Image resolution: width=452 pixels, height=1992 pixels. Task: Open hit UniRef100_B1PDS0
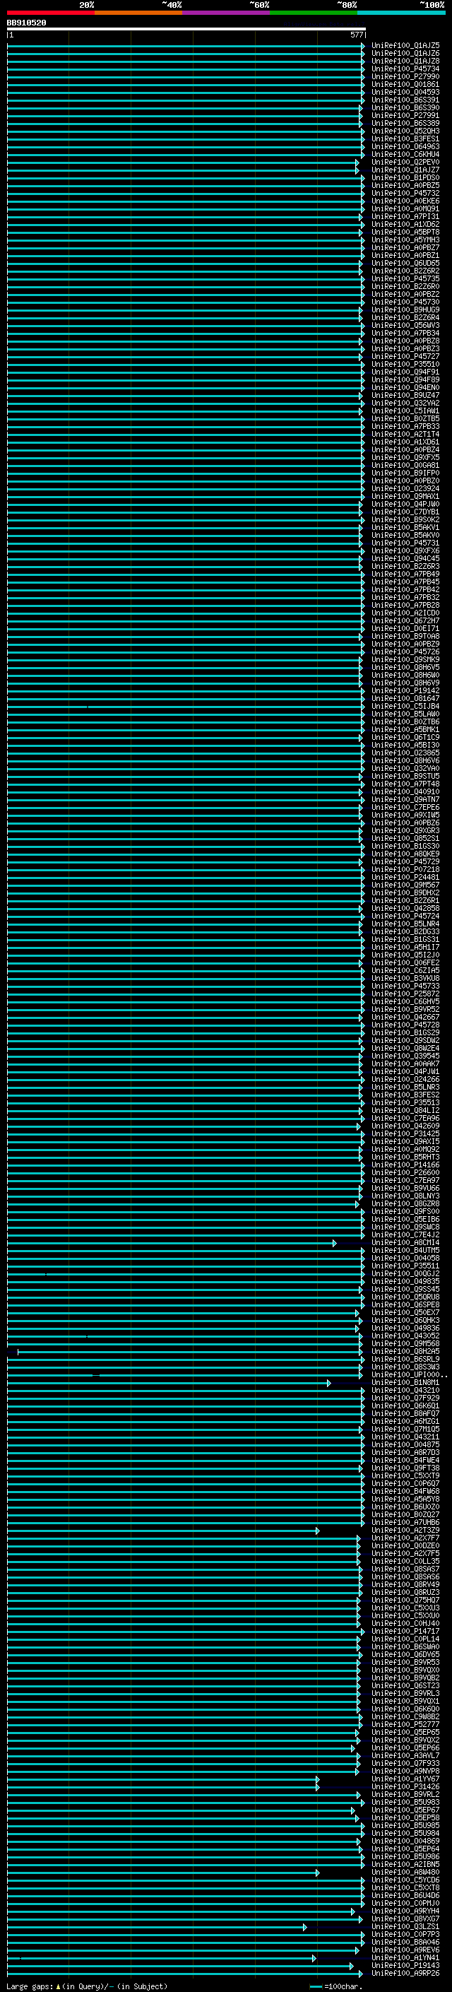(x=405, y=177)
